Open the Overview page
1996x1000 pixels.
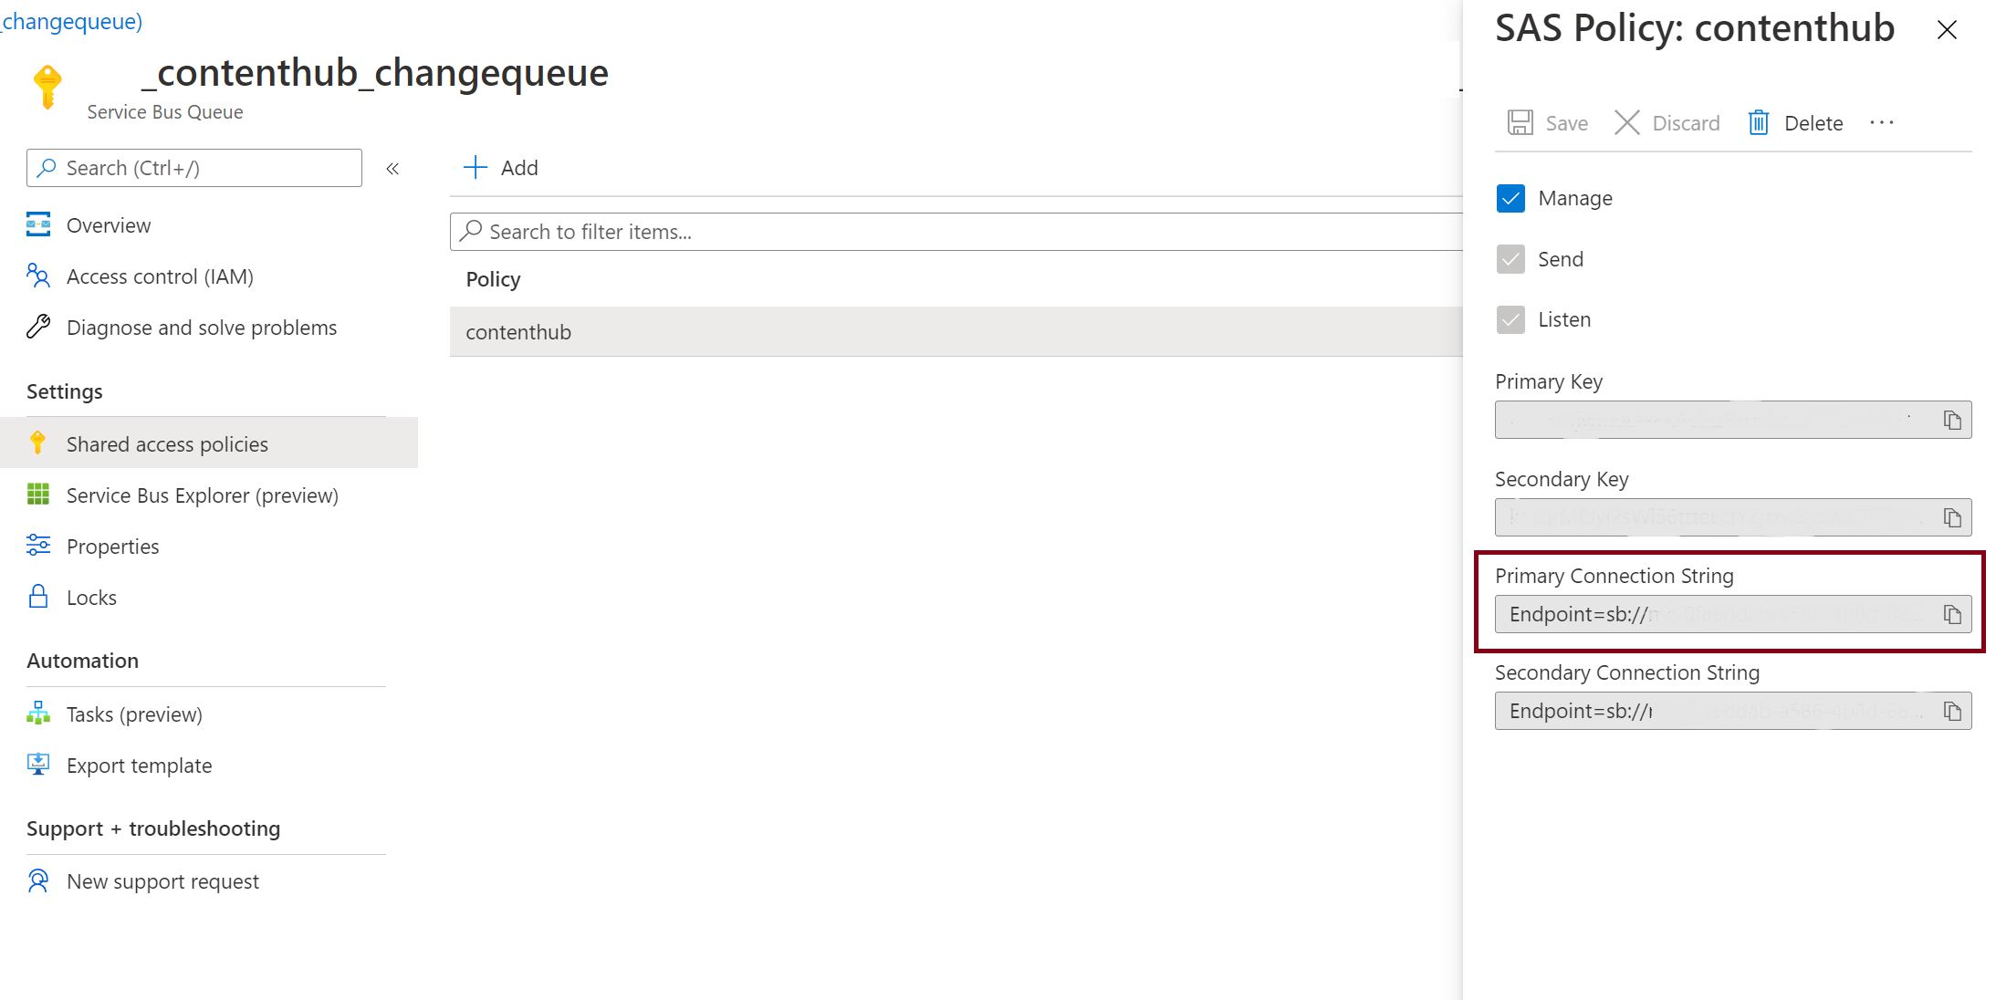tap(109, 225)
